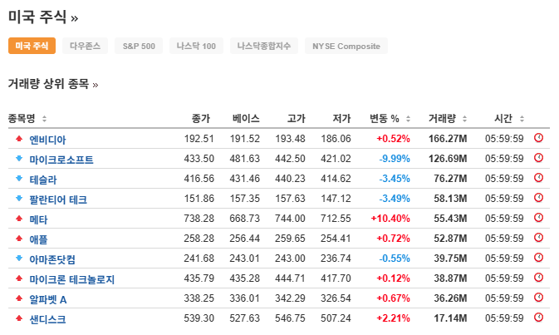The width and height of the screenshot is (559, 335).
Task: Sort table by 종목명 column arrows
Action: pos(44,119)
